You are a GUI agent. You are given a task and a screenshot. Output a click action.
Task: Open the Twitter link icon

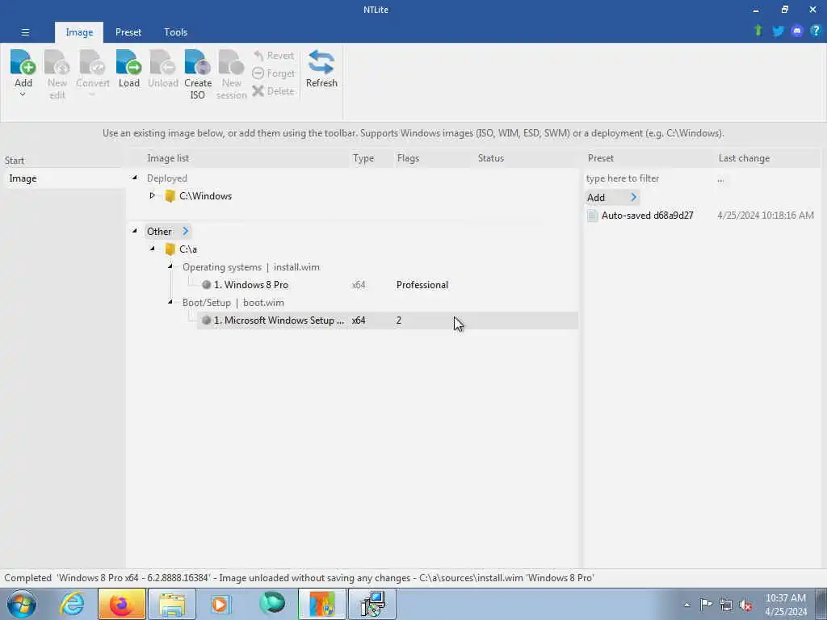[x=778, y=31]
